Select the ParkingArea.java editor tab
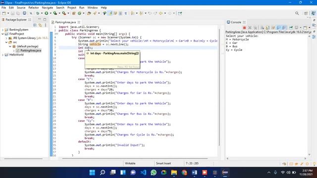 [65, 22]
